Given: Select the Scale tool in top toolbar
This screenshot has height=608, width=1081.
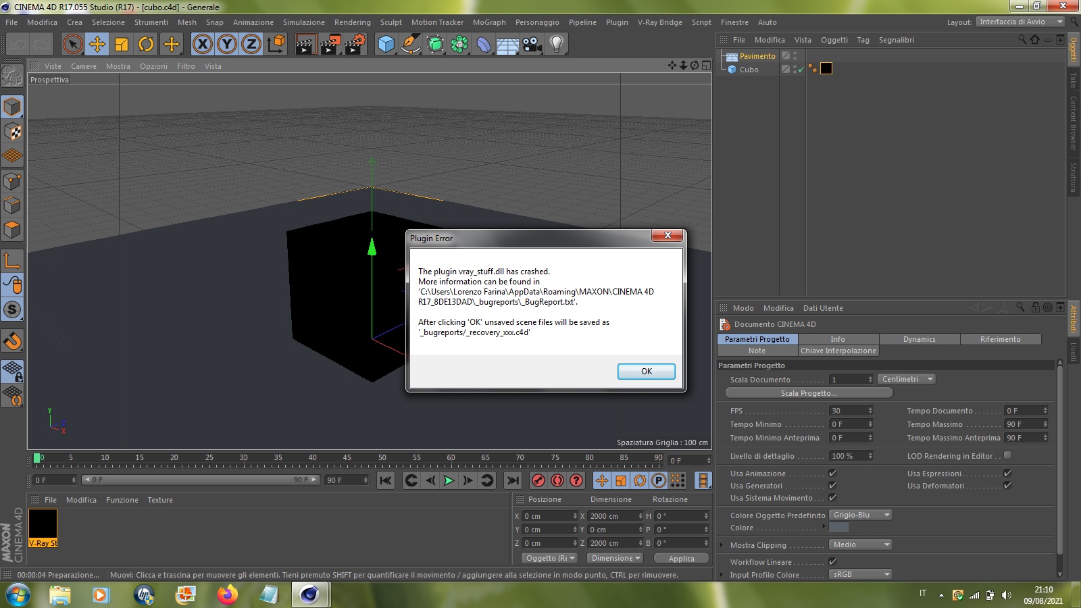Looking at the screenshot, I should (122, 45).
